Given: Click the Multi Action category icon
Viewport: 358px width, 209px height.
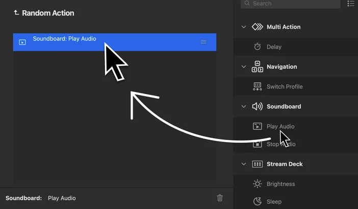Looking at the screenshot, I should 258,27.
